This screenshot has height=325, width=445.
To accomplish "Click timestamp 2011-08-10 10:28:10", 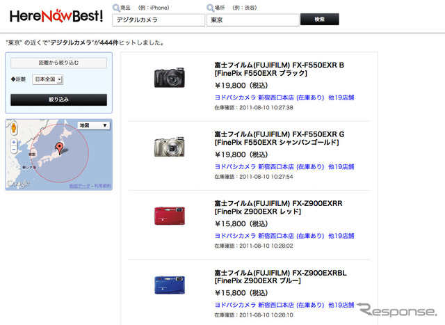I will tap(266, 315).
